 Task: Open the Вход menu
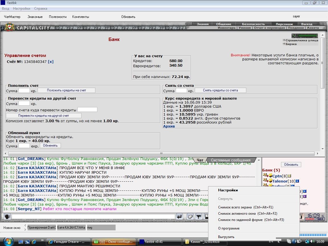pos(6,9)
